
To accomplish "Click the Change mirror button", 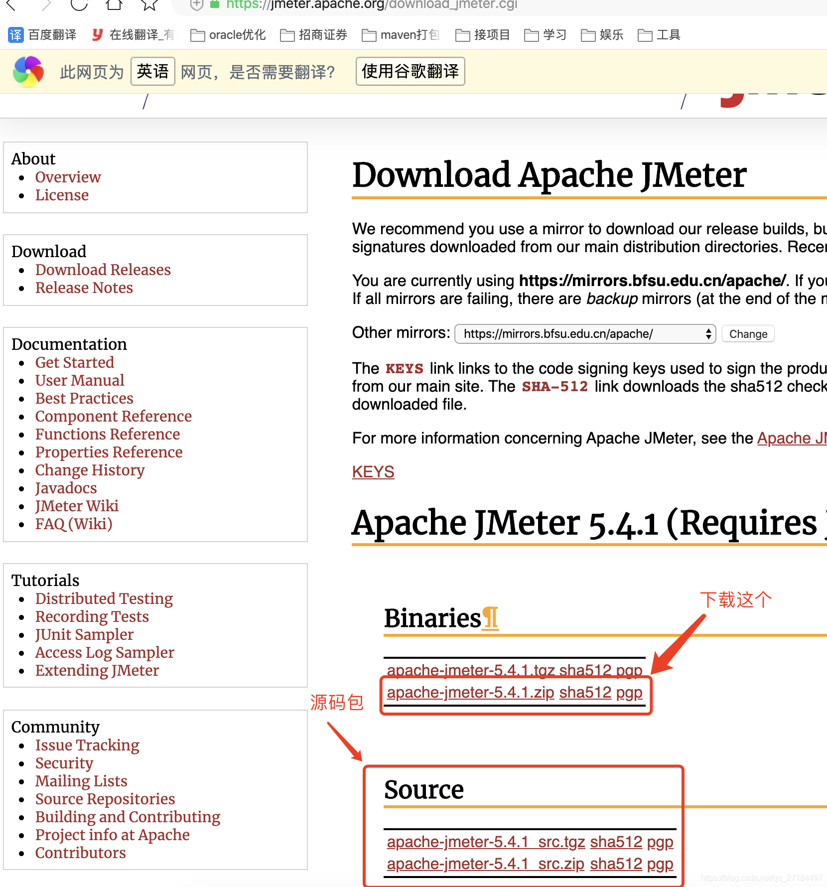I will 748,334.
